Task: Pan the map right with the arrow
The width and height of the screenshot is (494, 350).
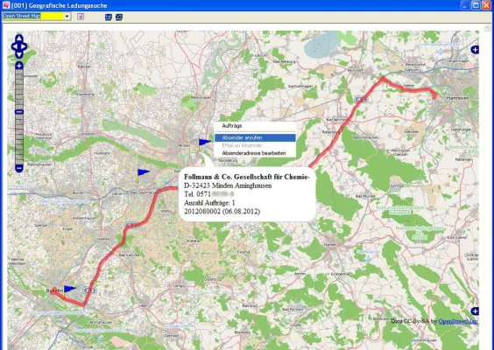Action: click(24, 46)
